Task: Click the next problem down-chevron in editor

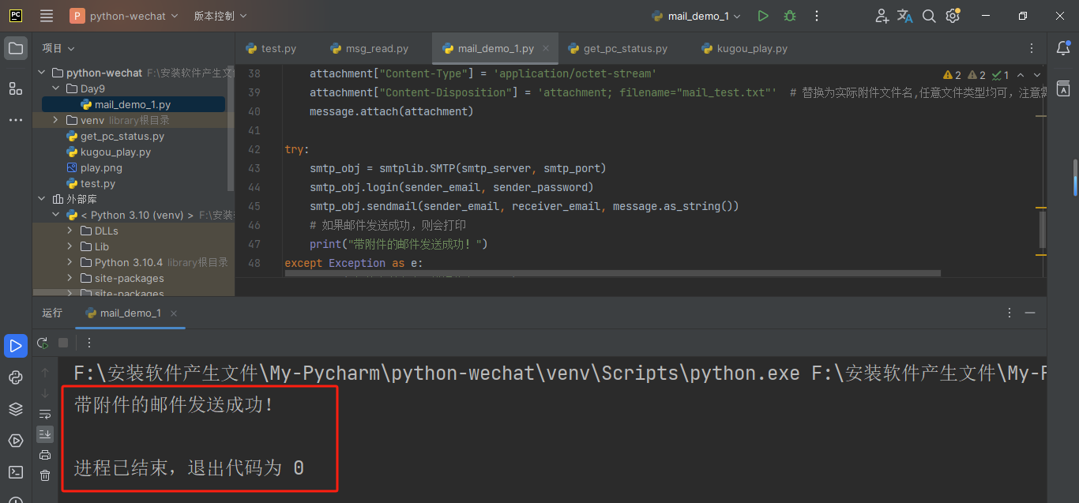Action: (1036, 74)
